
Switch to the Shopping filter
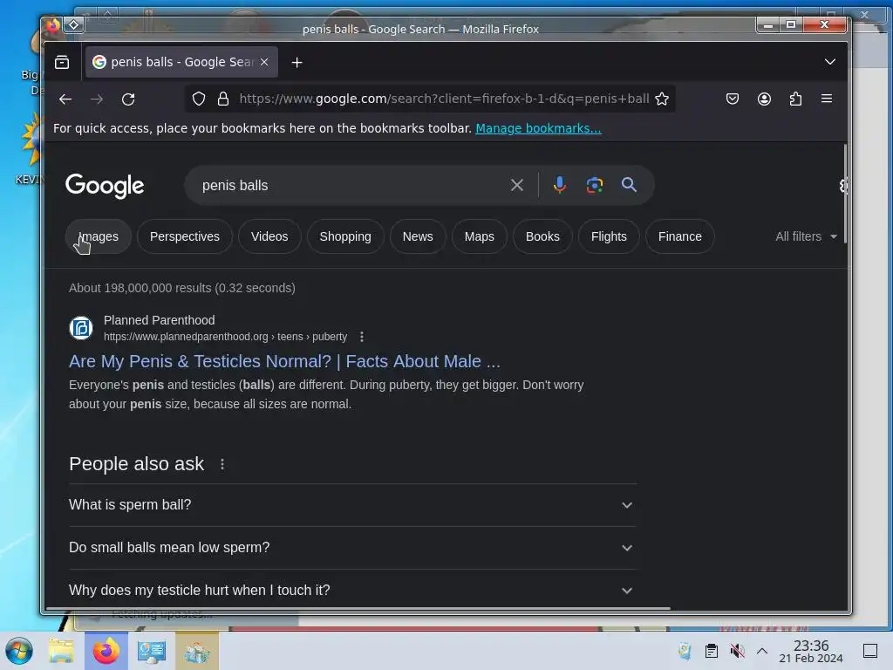pos(345,236)
